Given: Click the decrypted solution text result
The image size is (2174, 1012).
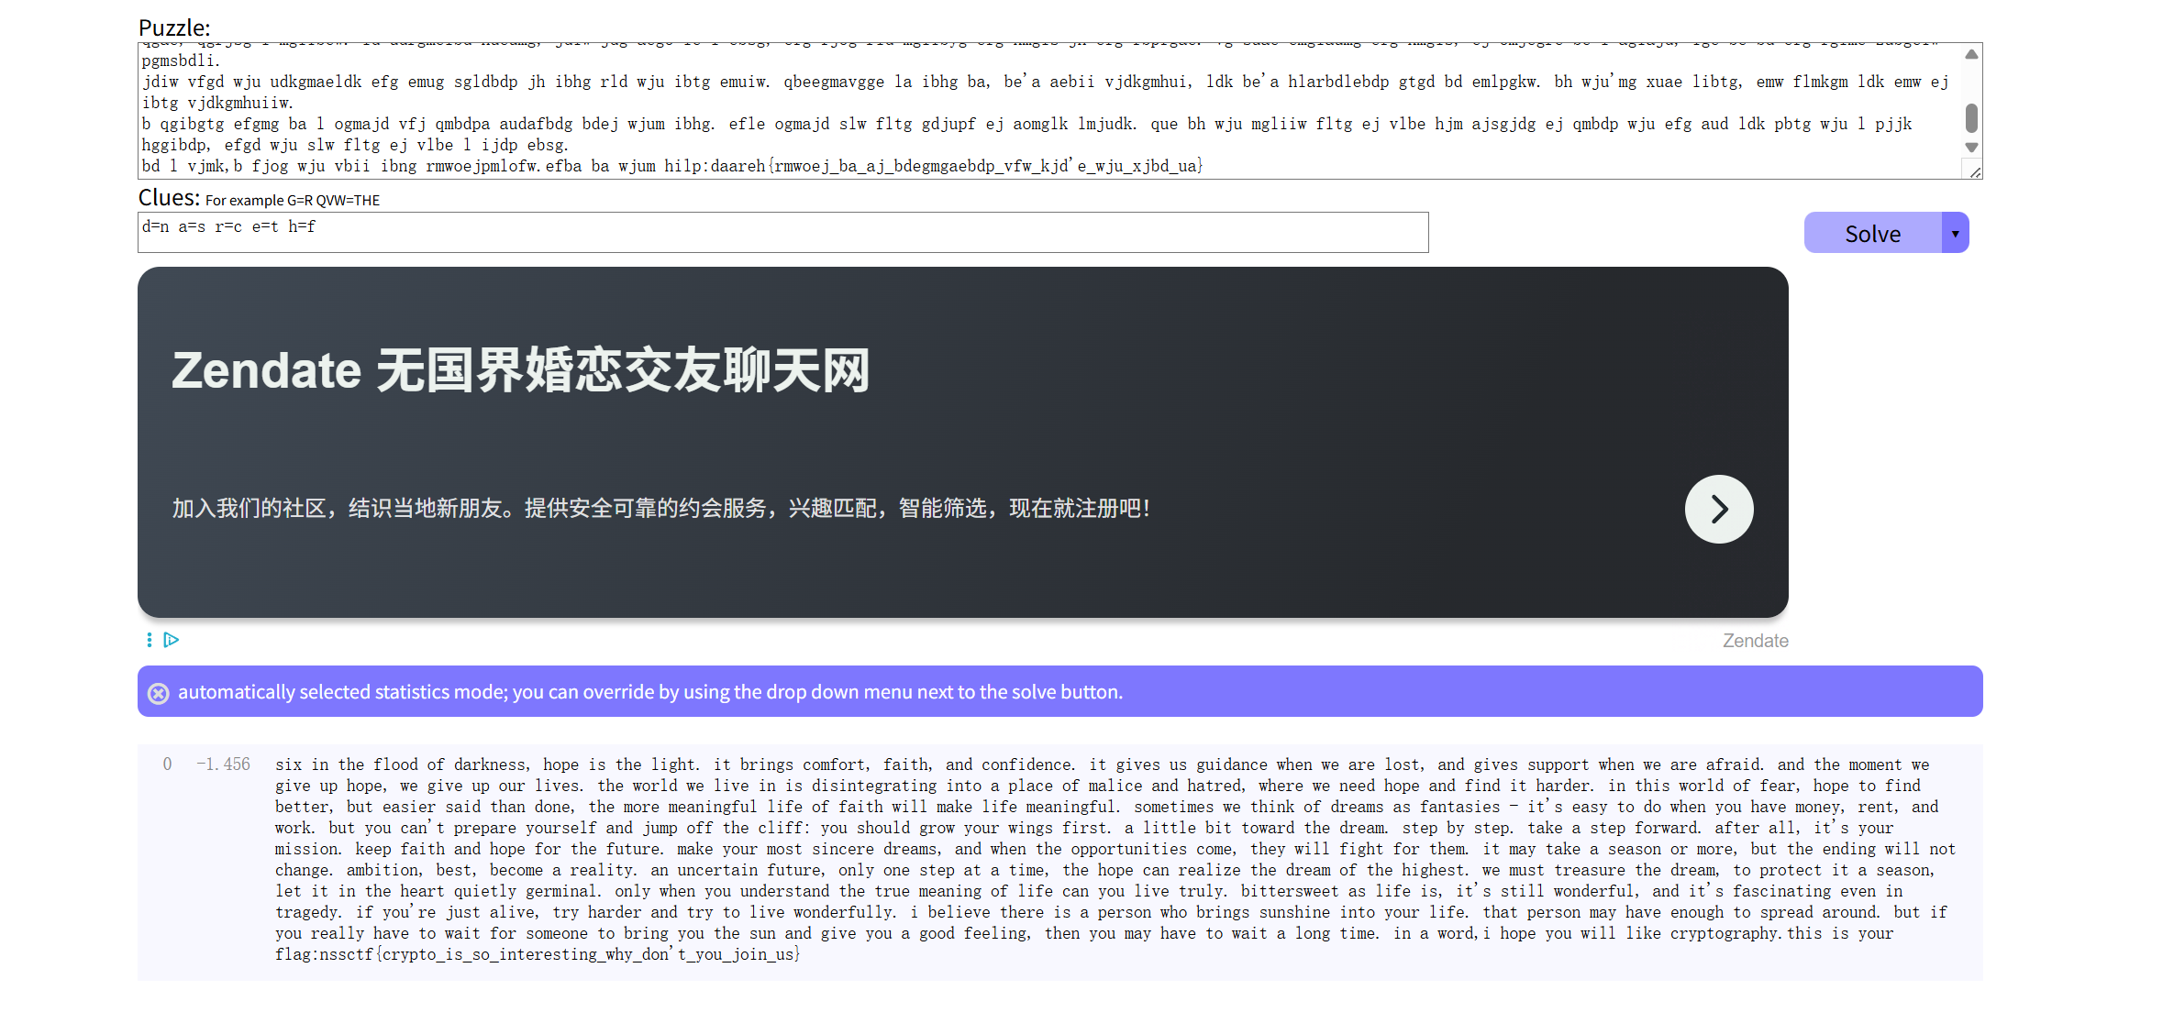Looking at the screenshot, I should (x=1115, y=859).
